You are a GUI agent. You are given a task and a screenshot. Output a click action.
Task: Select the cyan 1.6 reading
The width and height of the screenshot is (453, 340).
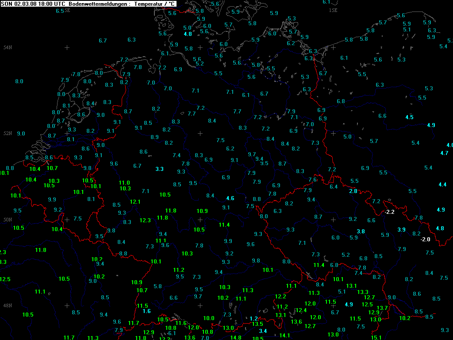click(x=146, y=311)
